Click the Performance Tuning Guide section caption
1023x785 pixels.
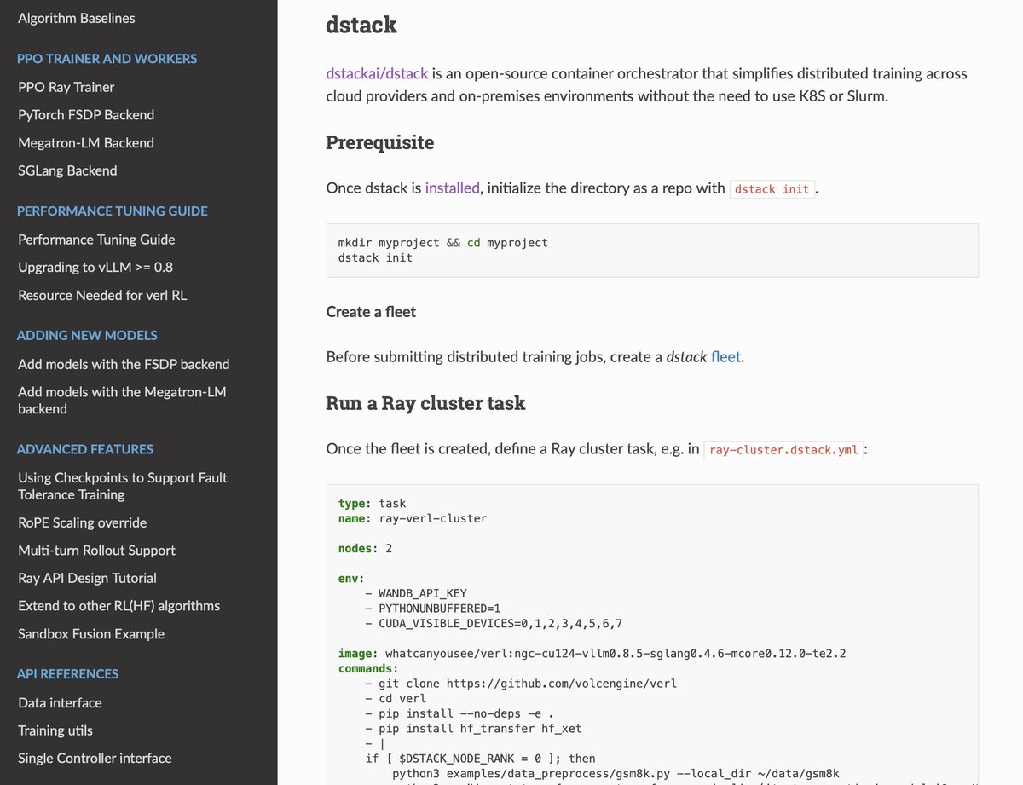(x=112, y=211)
